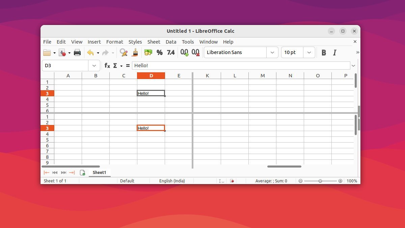This screenshot has height=228, width=405.
Task: Select cell A1 in the top pane
Action: pyautogui.click(x=68, y=82)
